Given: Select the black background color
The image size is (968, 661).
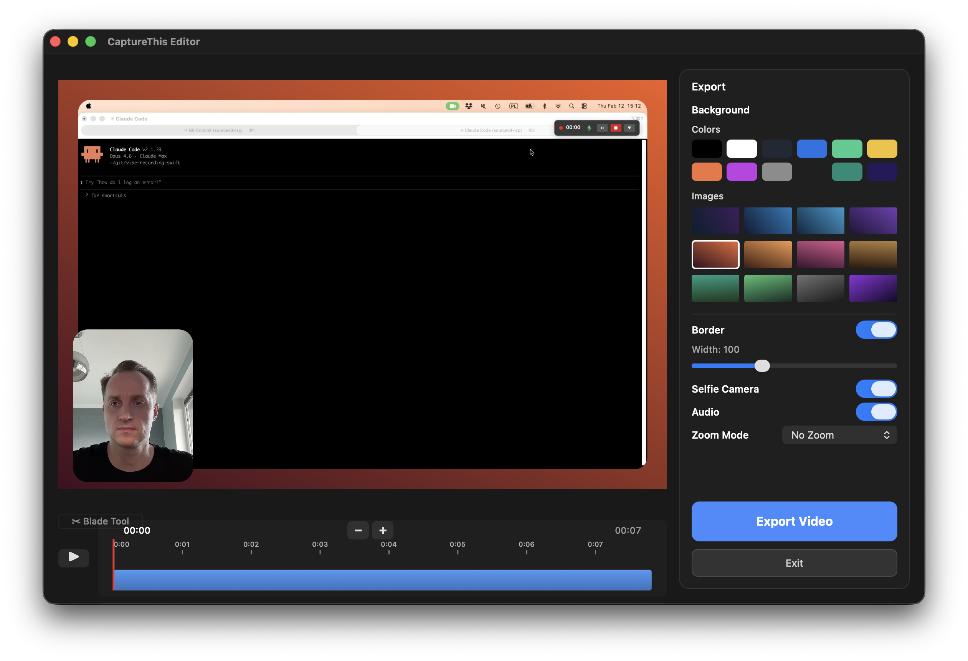Looking at the screenshot, I should pyautogui.click(x=706, y=148).
